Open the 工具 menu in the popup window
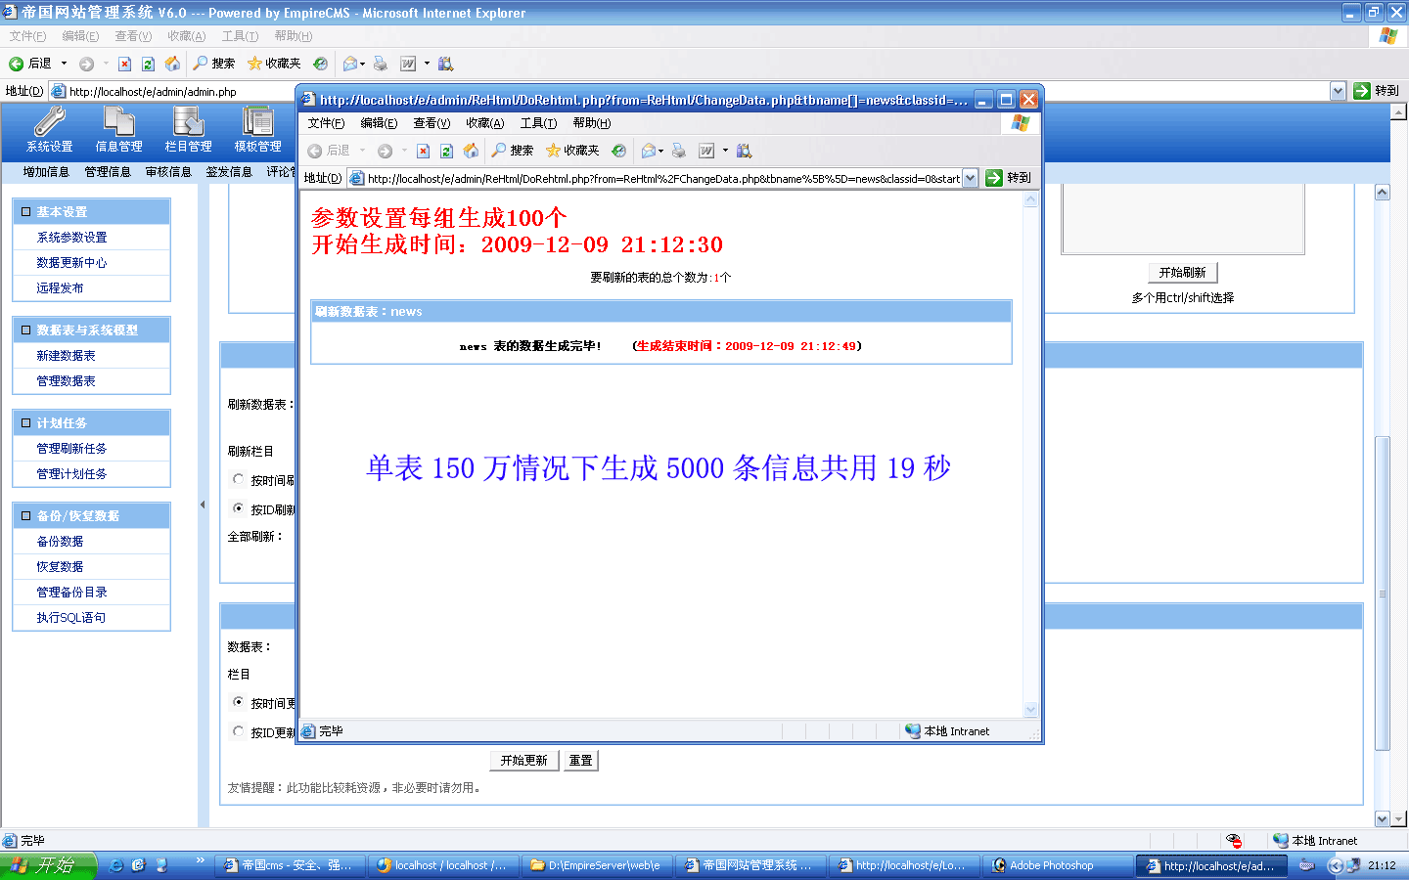This screenshot has height=880, width=1409. click(x=537, y=123)
